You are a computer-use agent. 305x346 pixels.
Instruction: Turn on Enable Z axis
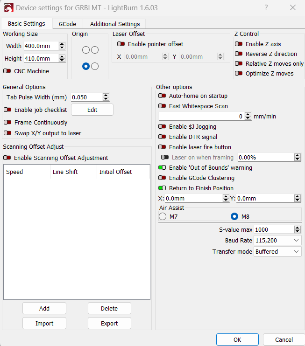[x=239, y=44]
